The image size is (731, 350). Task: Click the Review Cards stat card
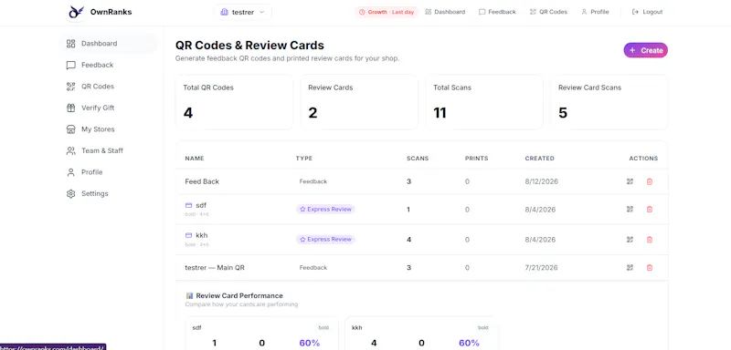[359, 102]
